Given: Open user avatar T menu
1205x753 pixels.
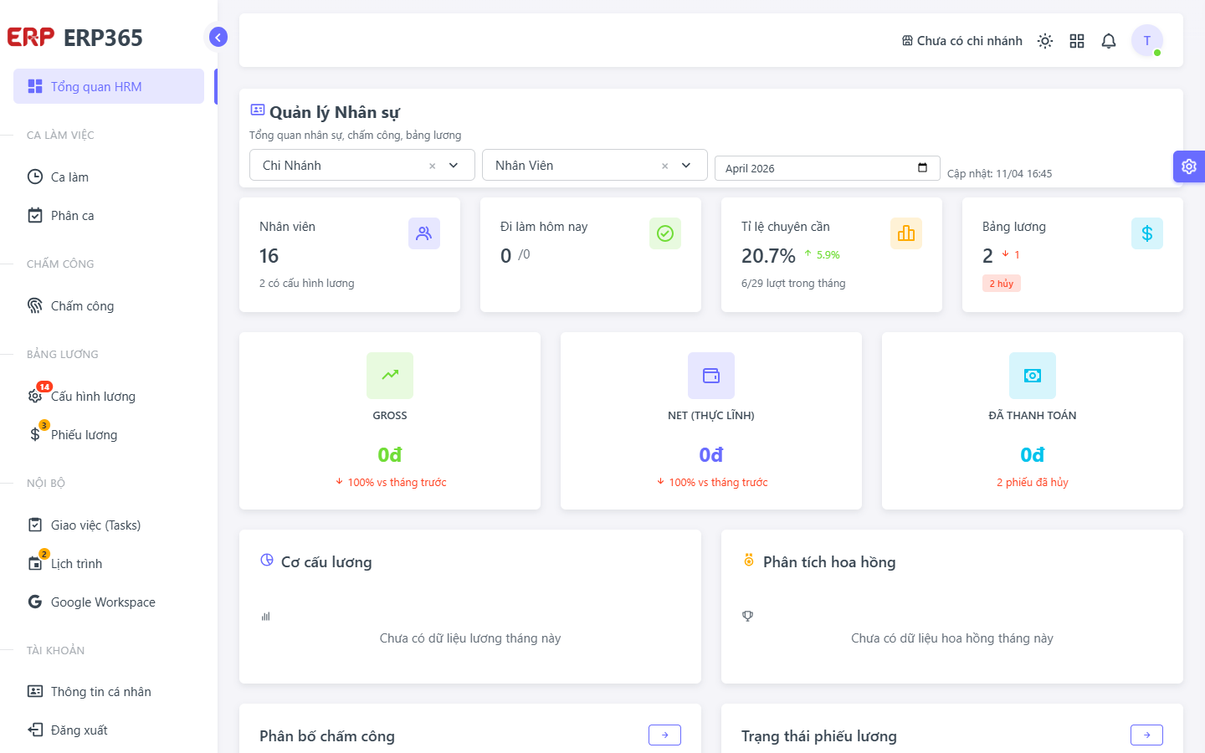Looking at the screenshot, I should [x=1147, y=40].
